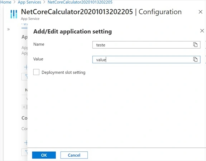Click the left scroll arrow of settings table
This screenshot has height=161, width=206.
click(x=24, y=107)
